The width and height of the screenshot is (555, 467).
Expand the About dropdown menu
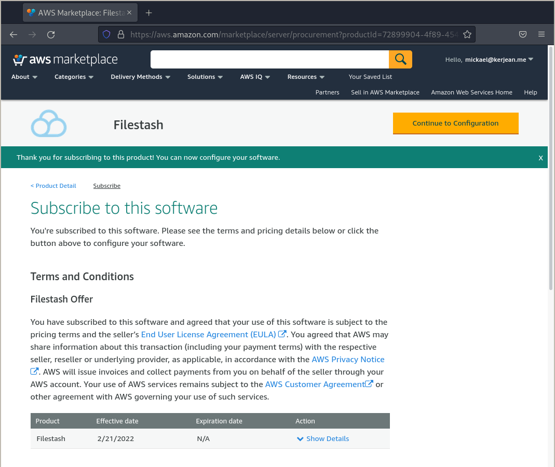point(24,77)
